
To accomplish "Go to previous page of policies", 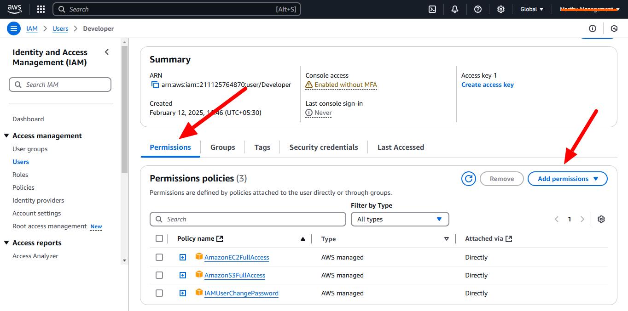I will 557,219.
